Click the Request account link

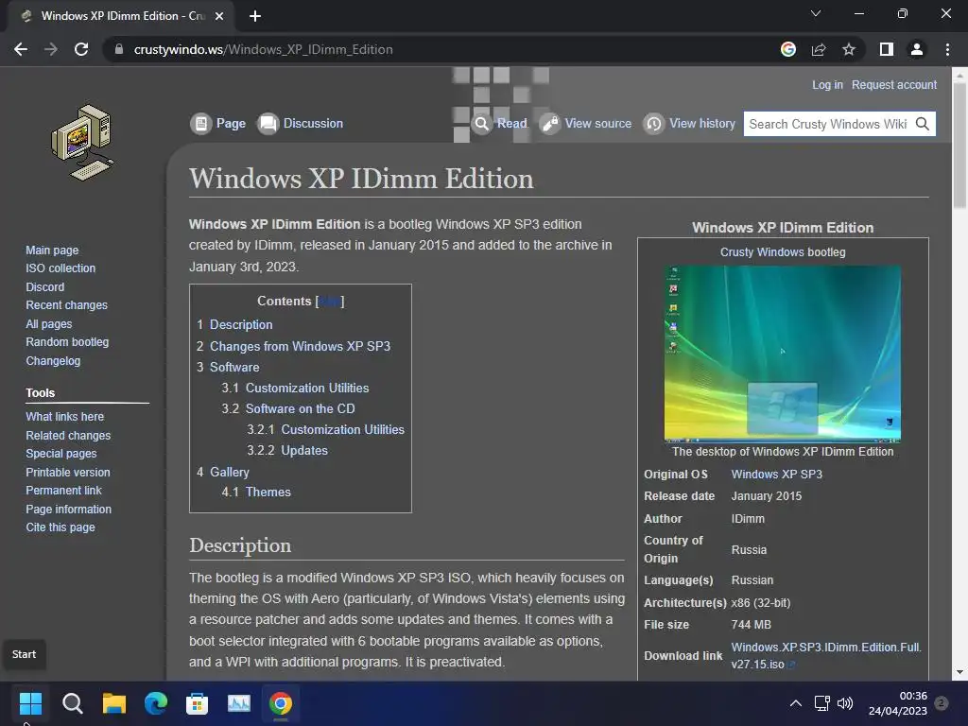(894, 84)
